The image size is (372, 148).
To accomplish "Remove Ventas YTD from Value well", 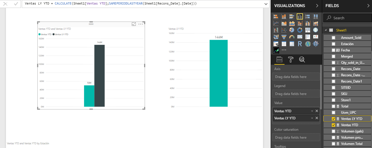I will pyautogui.click(x=317, y=111).
